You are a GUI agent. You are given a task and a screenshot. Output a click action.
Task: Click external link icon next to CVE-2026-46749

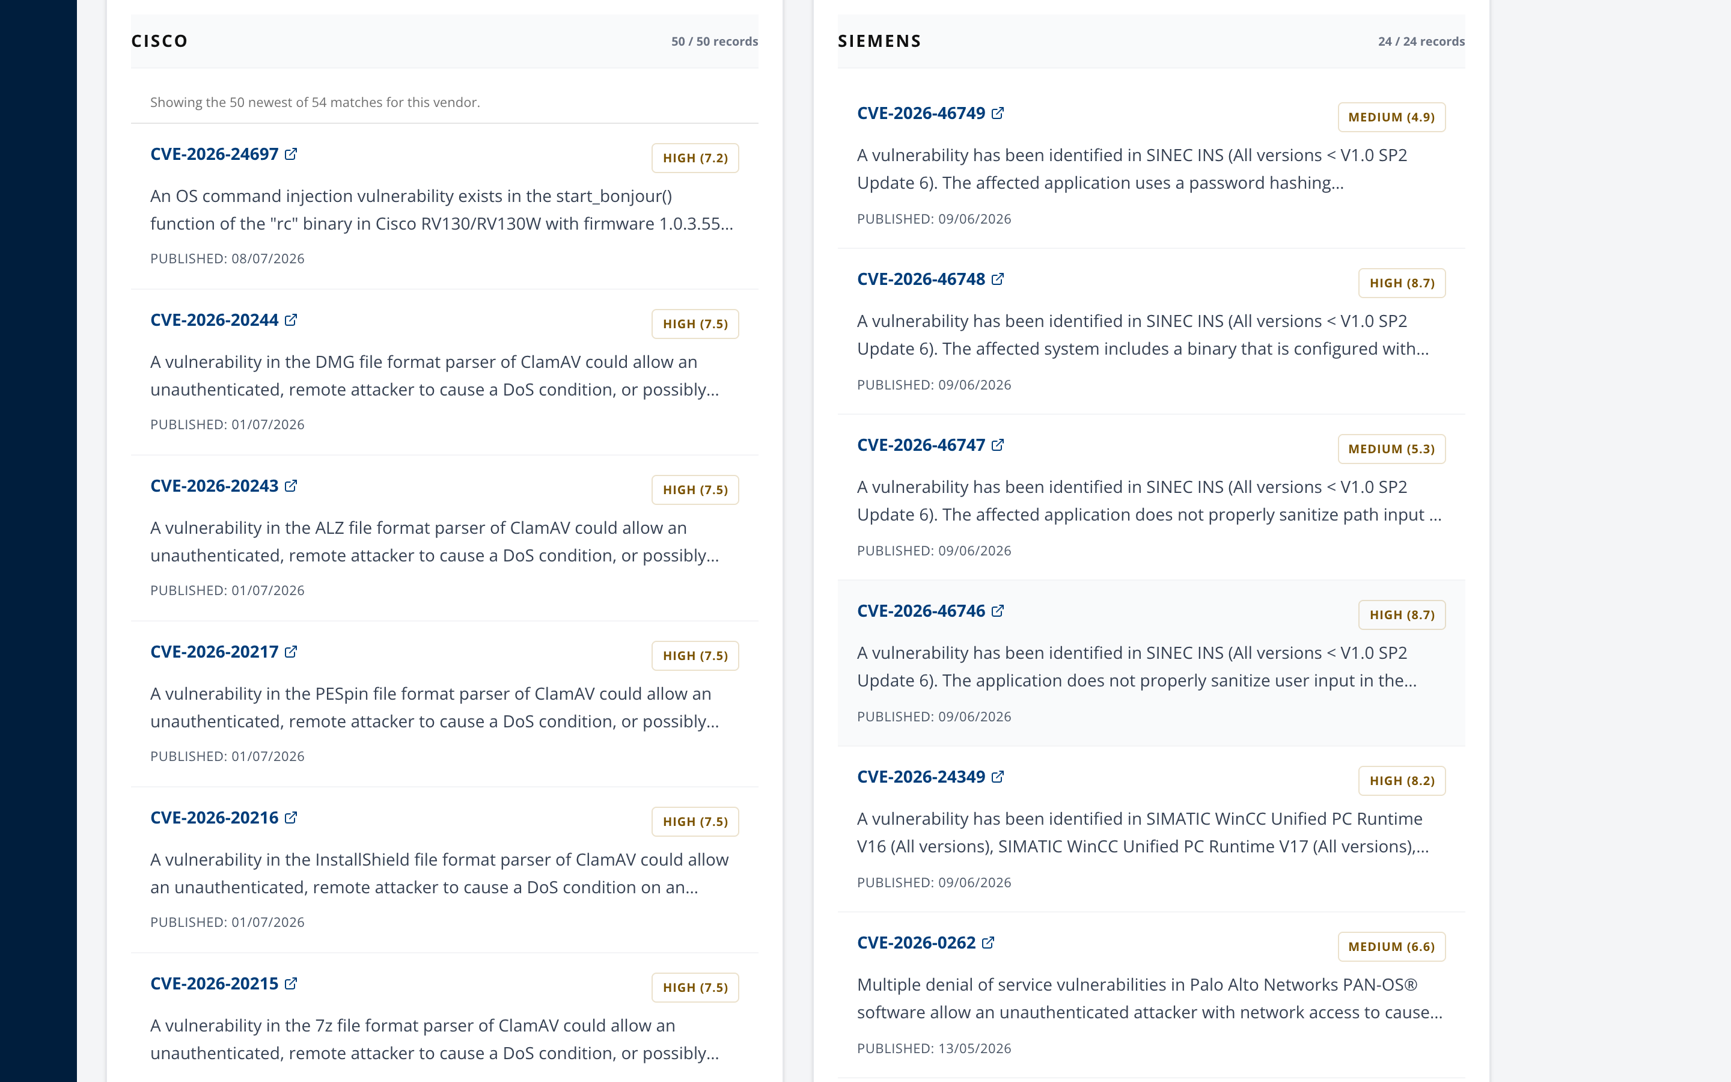pos(998,113)
